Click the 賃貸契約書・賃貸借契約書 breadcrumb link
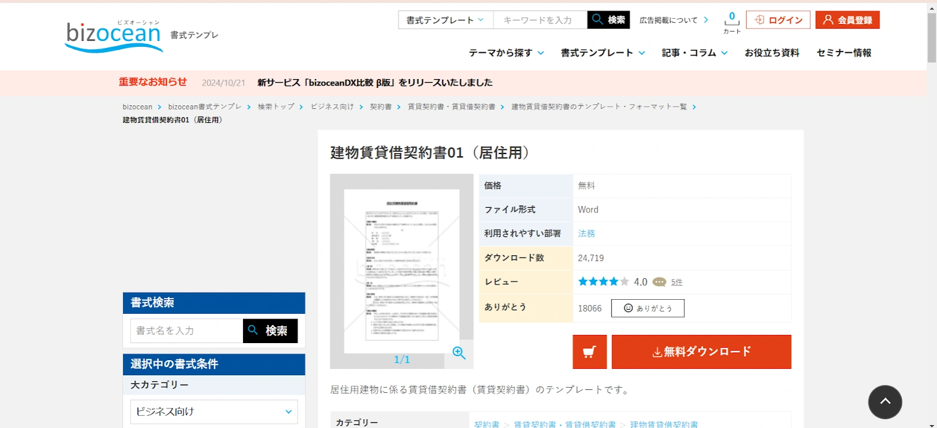This screenshot has height=428, width=937. coord(452,107)
